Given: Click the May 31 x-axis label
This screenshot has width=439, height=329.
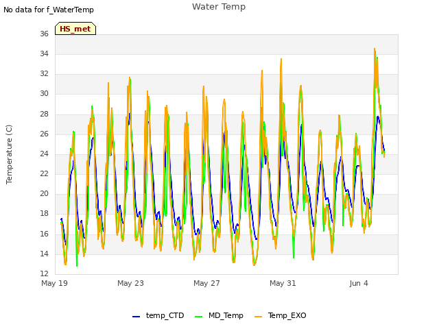Looking at the screenshot, I should point(283,283).
